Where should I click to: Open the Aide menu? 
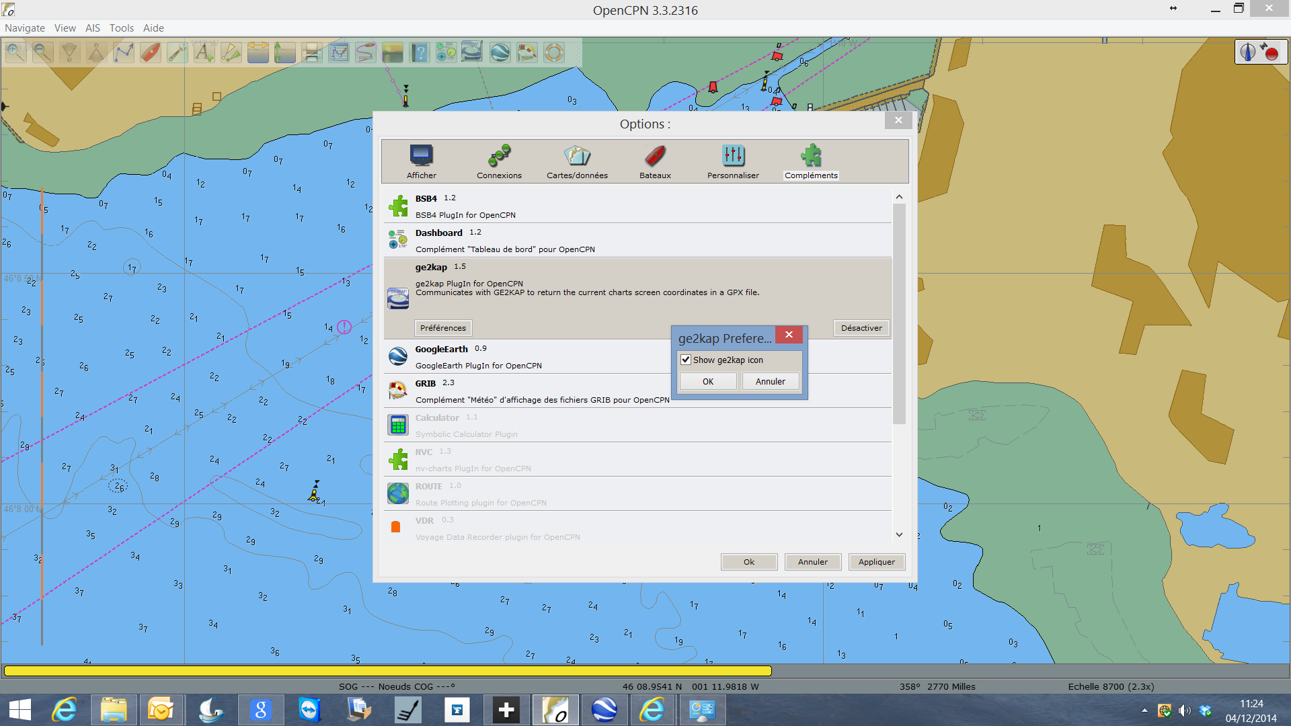point(153,28)
